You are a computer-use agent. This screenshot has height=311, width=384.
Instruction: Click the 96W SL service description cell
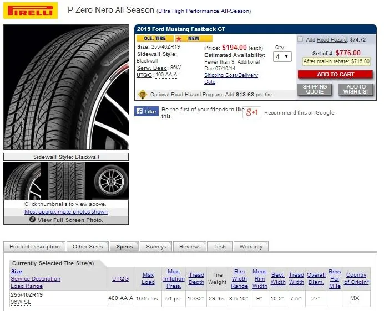point(21,302)
